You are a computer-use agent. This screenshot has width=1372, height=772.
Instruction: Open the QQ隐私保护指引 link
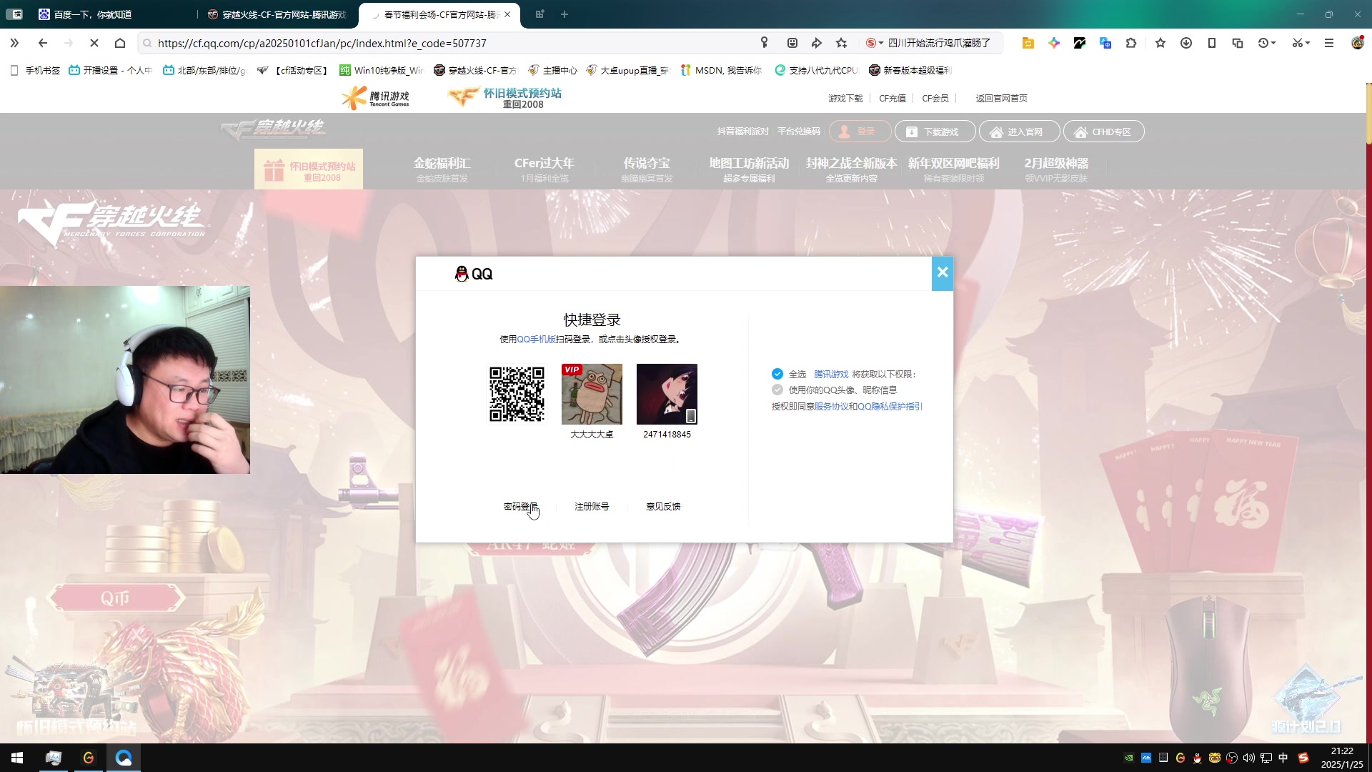point(890,406)
